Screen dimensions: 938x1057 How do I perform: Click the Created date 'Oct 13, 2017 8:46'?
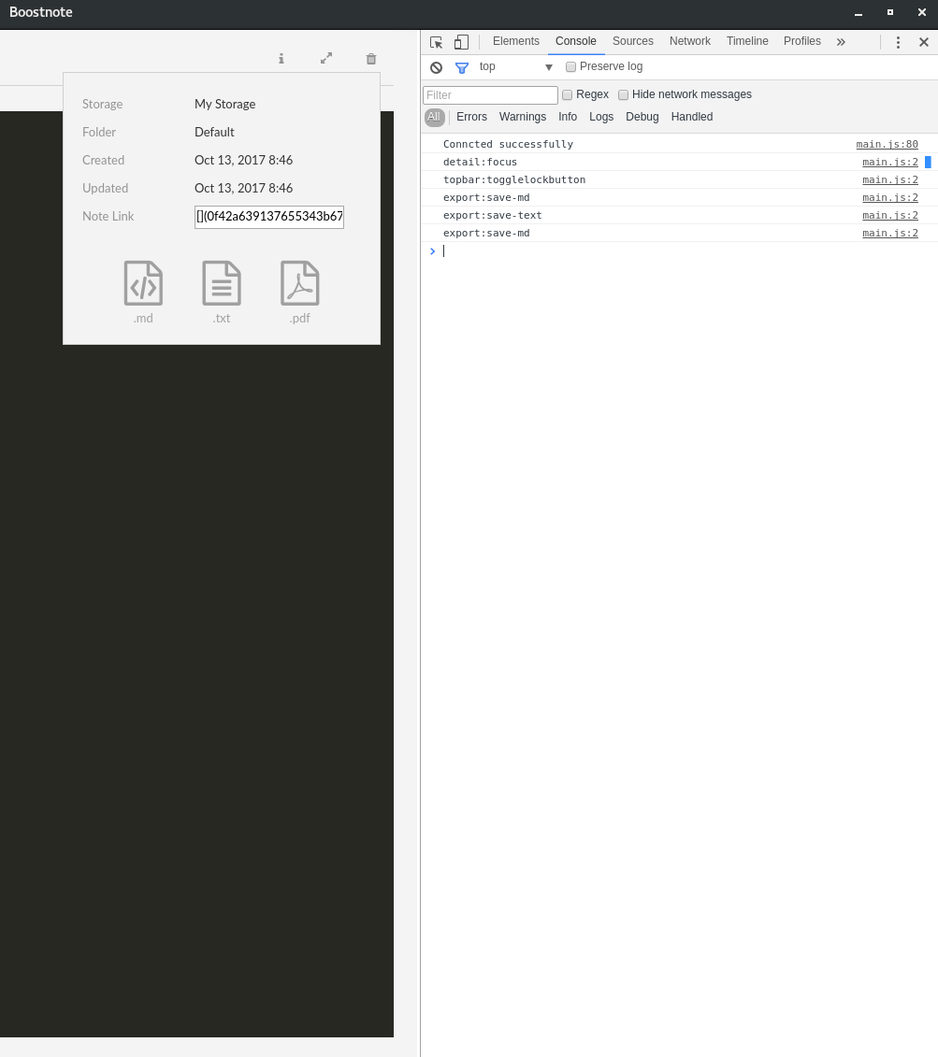tap(243, 161)
